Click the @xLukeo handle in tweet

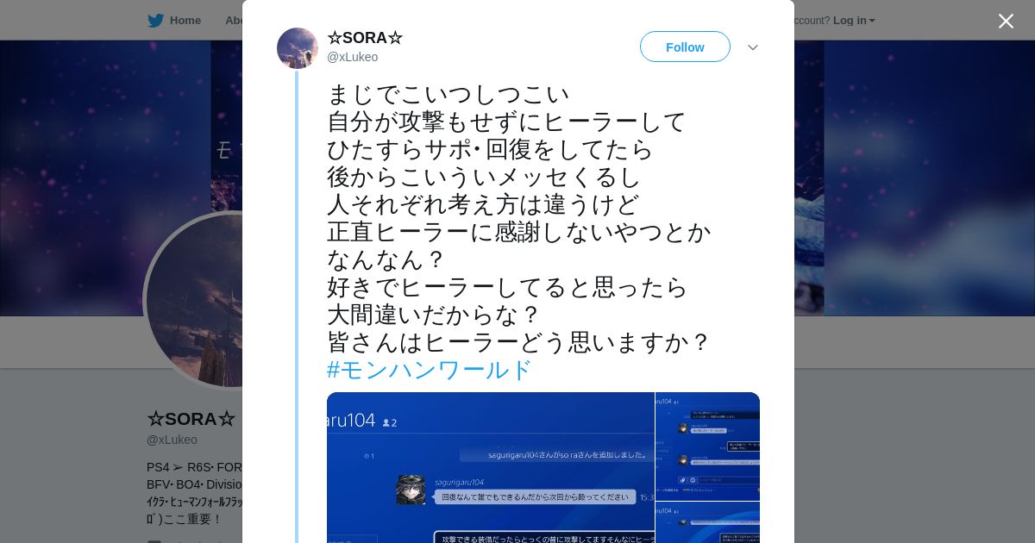[352, 57]
